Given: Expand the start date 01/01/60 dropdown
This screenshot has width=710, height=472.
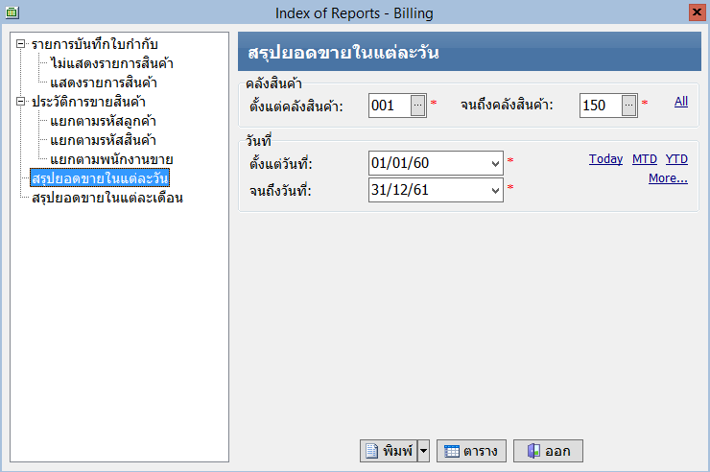Looking at the screenshot, I should 495,163.
